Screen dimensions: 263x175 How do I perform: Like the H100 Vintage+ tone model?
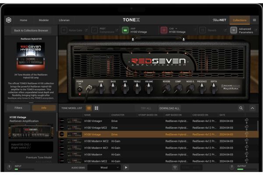pos(246,120)
